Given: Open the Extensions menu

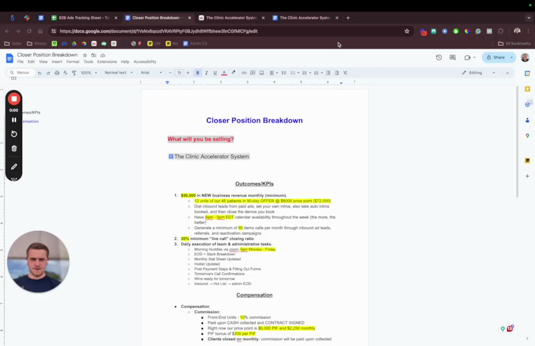Looking at the screenshot, I should [107, 62].
